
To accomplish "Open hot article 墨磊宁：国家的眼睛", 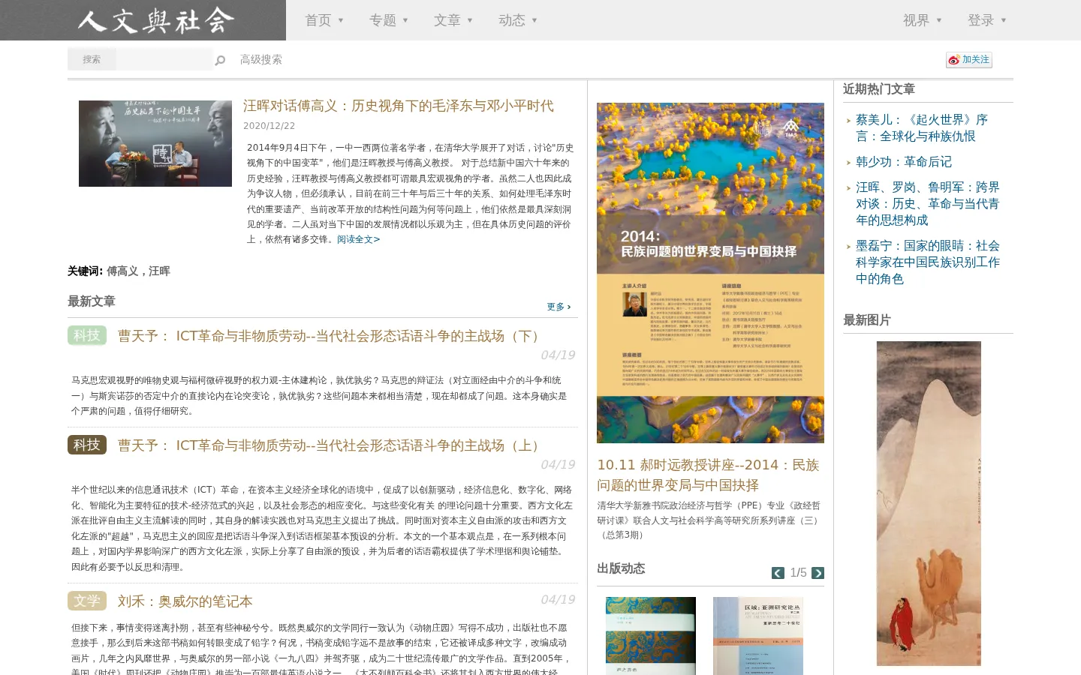I will pyautogui.click(x=928, y=262).
